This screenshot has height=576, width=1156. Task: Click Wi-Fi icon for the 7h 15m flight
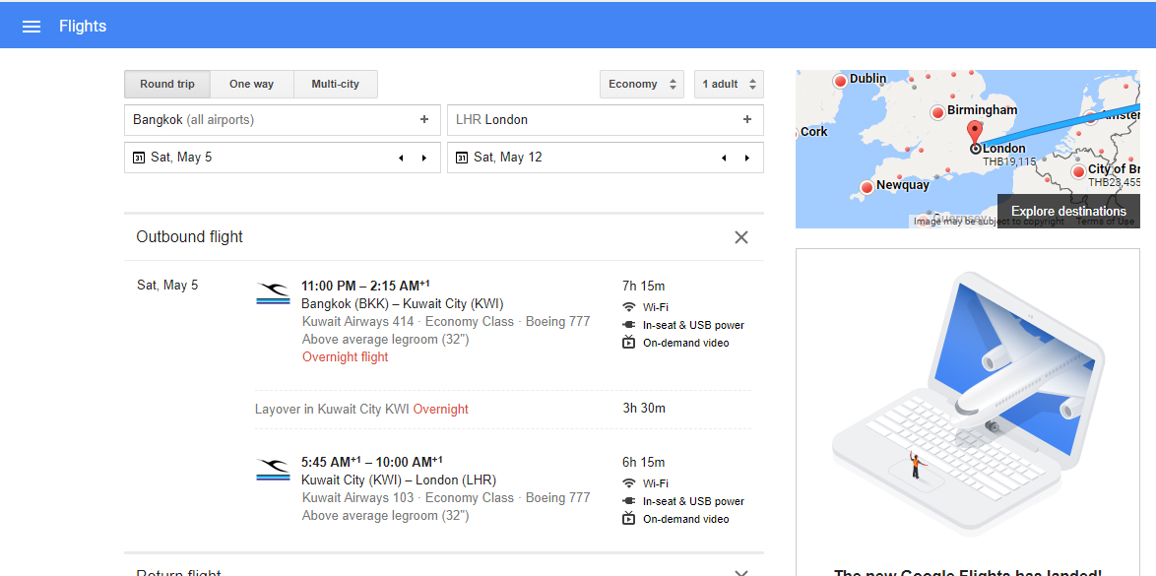click(629, 307)
